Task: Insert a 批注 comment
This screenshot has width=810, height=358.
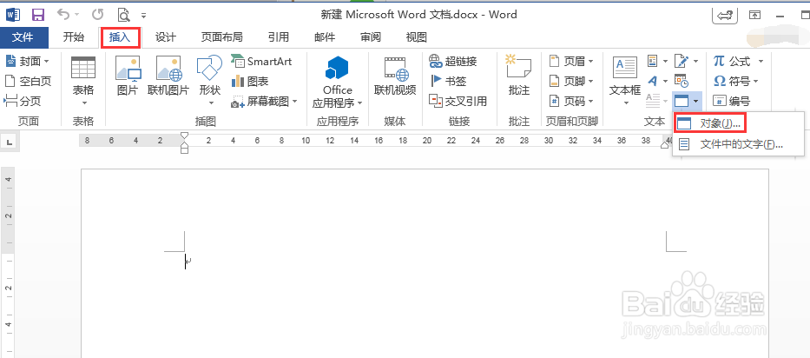Action: point(518,76)
